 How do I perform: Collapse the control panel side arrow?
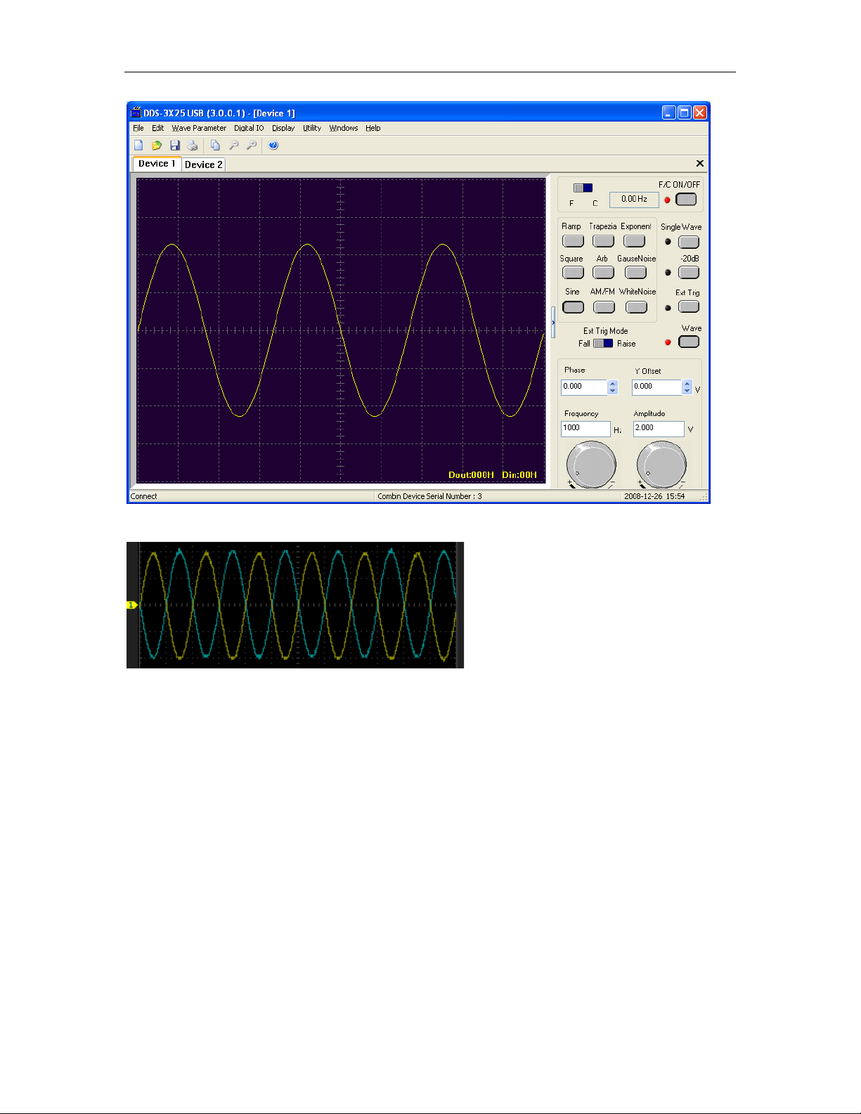coord(553,323)
